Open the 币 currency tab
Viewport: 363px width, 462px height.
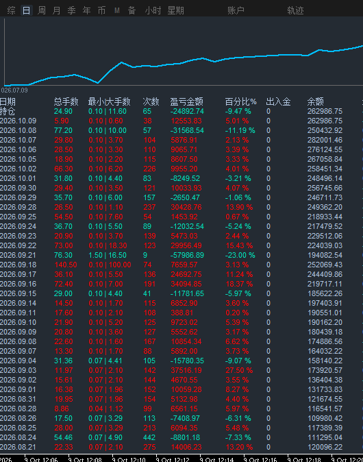[101, 10]
